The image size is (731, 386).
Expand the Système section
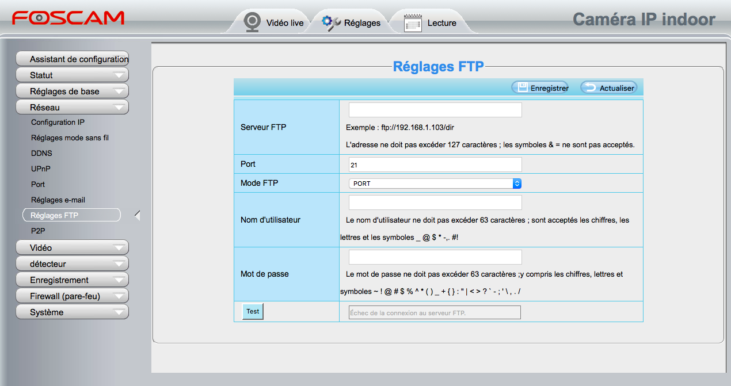[x=72, y=312]
